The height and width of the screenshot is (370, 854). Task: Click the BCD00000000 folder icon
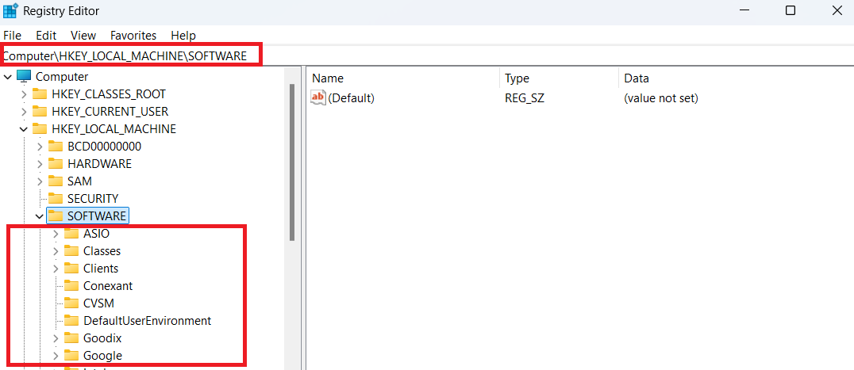56,146
